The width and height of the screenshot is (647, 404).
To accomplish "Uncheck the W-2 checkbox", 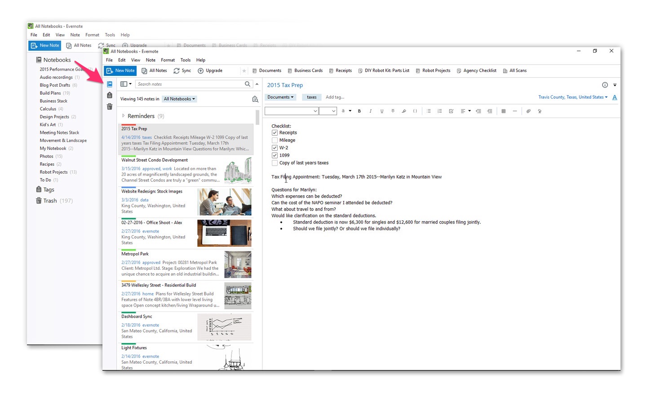I will click(x=275, y=148).
